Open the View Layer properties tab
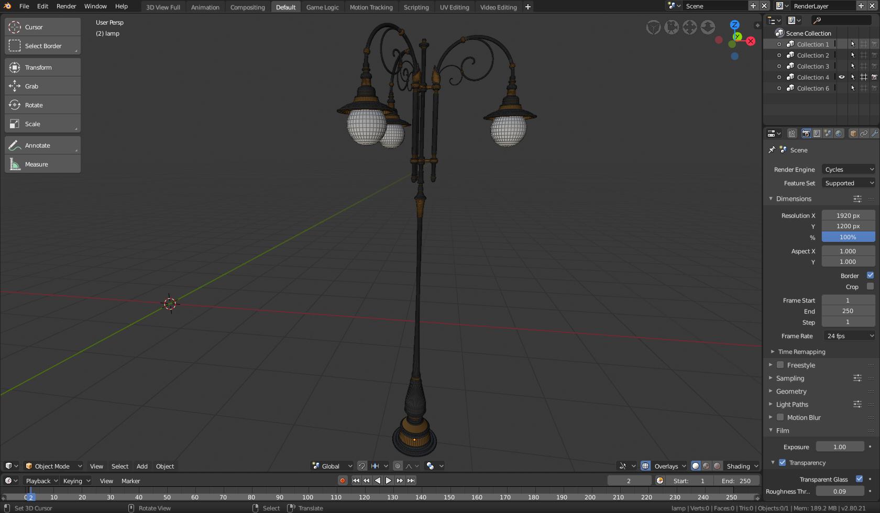Screen dimensions: 880x513 (817, 133)
